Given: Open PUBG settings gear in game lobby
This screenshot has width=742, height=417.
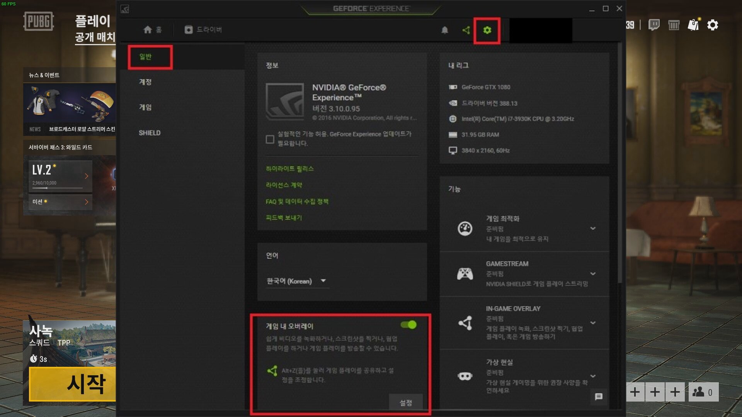Looking at the screenshot, I should pos(712,25).
